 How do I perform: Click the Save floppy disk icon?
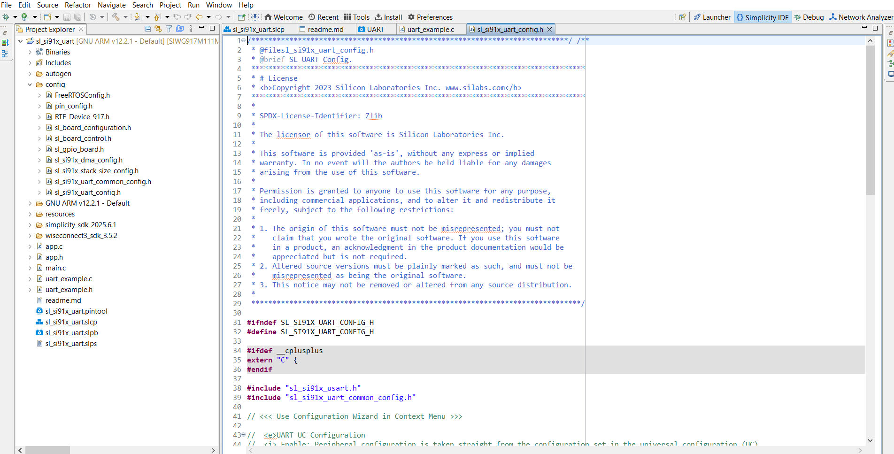coord(67,17)
